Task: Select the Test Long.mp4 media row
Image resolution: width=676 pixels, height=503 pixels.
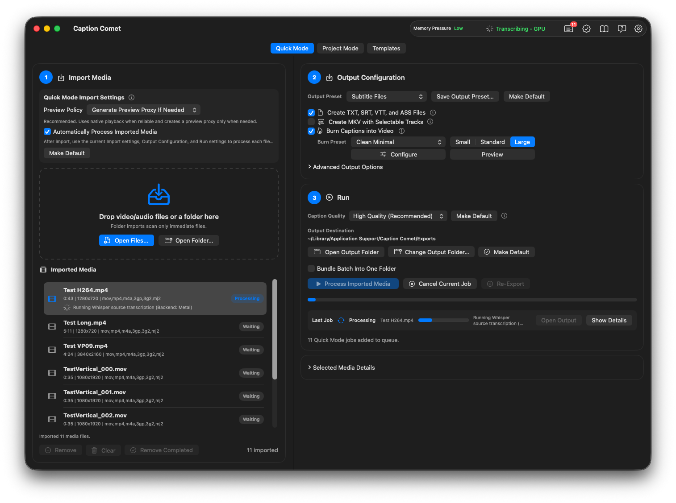Action: (155, 326)
